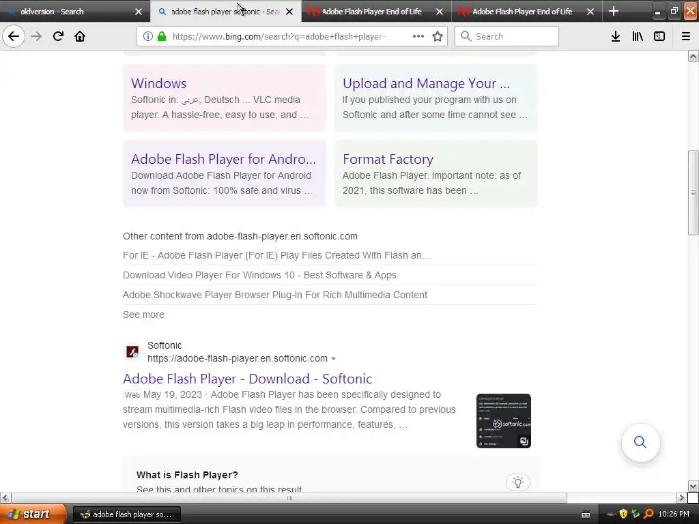Open Adobe Flash Player - Download - Softonic result
This screenshot has width=699, height=524.
[247, 379]
